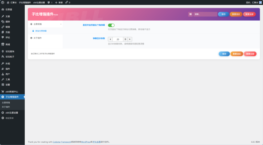The image size is (263, 145).
Task: Increase 弹幕显示条数 with right arrow
Action: pyautogui.click(x=130, y=39)
